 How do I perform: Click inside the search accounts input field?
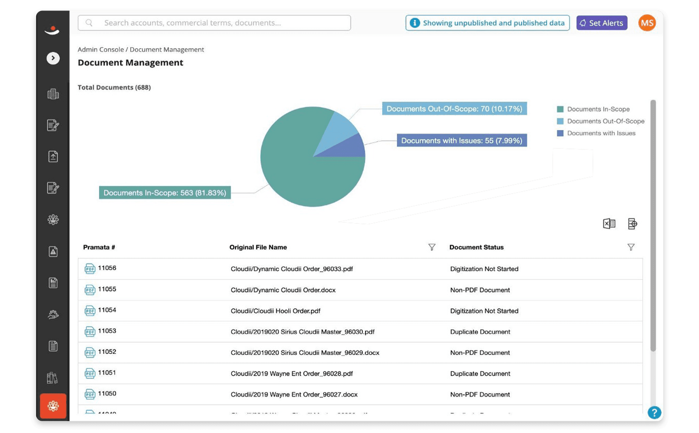click(x=214, y=23)
